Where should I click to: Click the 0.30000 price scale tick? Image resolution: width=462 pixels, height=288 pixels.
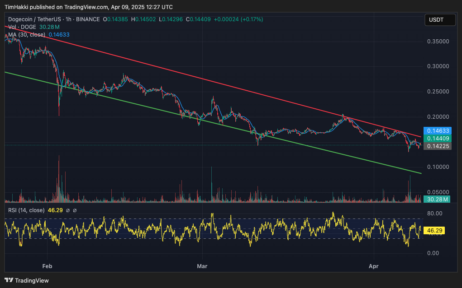pyautogui.click(x=438, y=66)
